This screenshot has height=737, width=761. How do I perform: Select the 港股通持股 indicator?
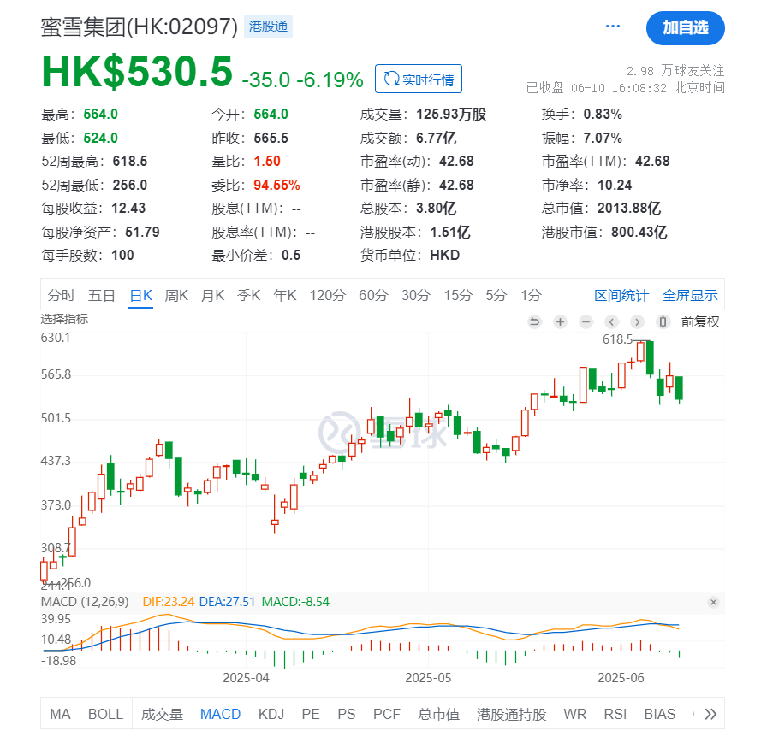(512, 714)
